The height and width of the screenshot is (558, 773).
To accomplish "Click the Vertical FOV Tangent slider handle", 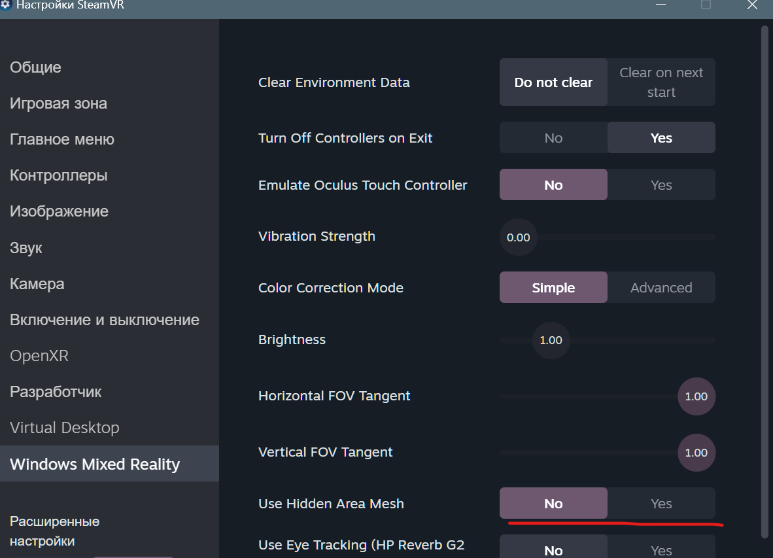I will [x=696, y=453].
